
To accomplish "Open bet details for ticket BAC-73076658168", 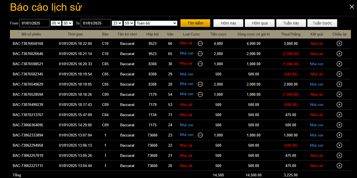I will tap(200, 43).
